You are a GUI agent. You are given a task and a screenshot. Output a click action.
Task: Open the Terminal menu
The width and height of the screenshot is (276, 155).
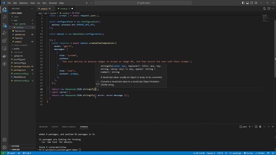pos(53,3)
